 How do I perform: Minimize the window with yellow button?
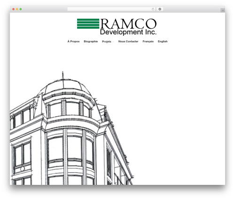pyautogui.click(x=17, y=9)
